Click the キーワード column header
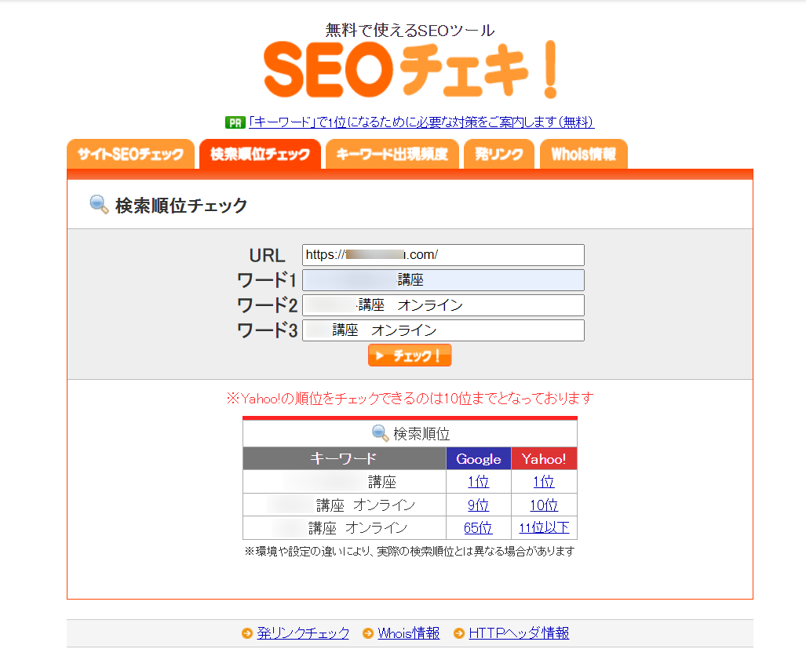806x649 pixels. 344,458
